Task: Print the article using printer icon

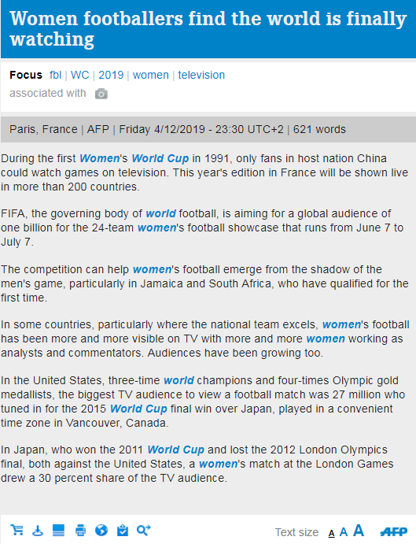Action: coord(80,530)
